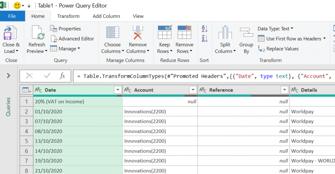Click the Refresh Preview icon

coord(38,33)
